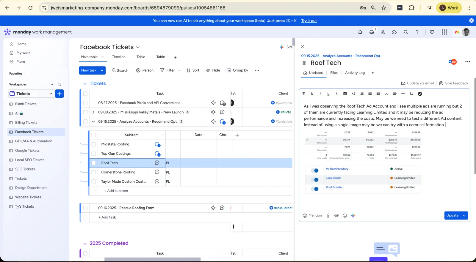Open updates for Rescue Roofing Form task
This screenshot has width=476, height=262.
click(222, 208)
